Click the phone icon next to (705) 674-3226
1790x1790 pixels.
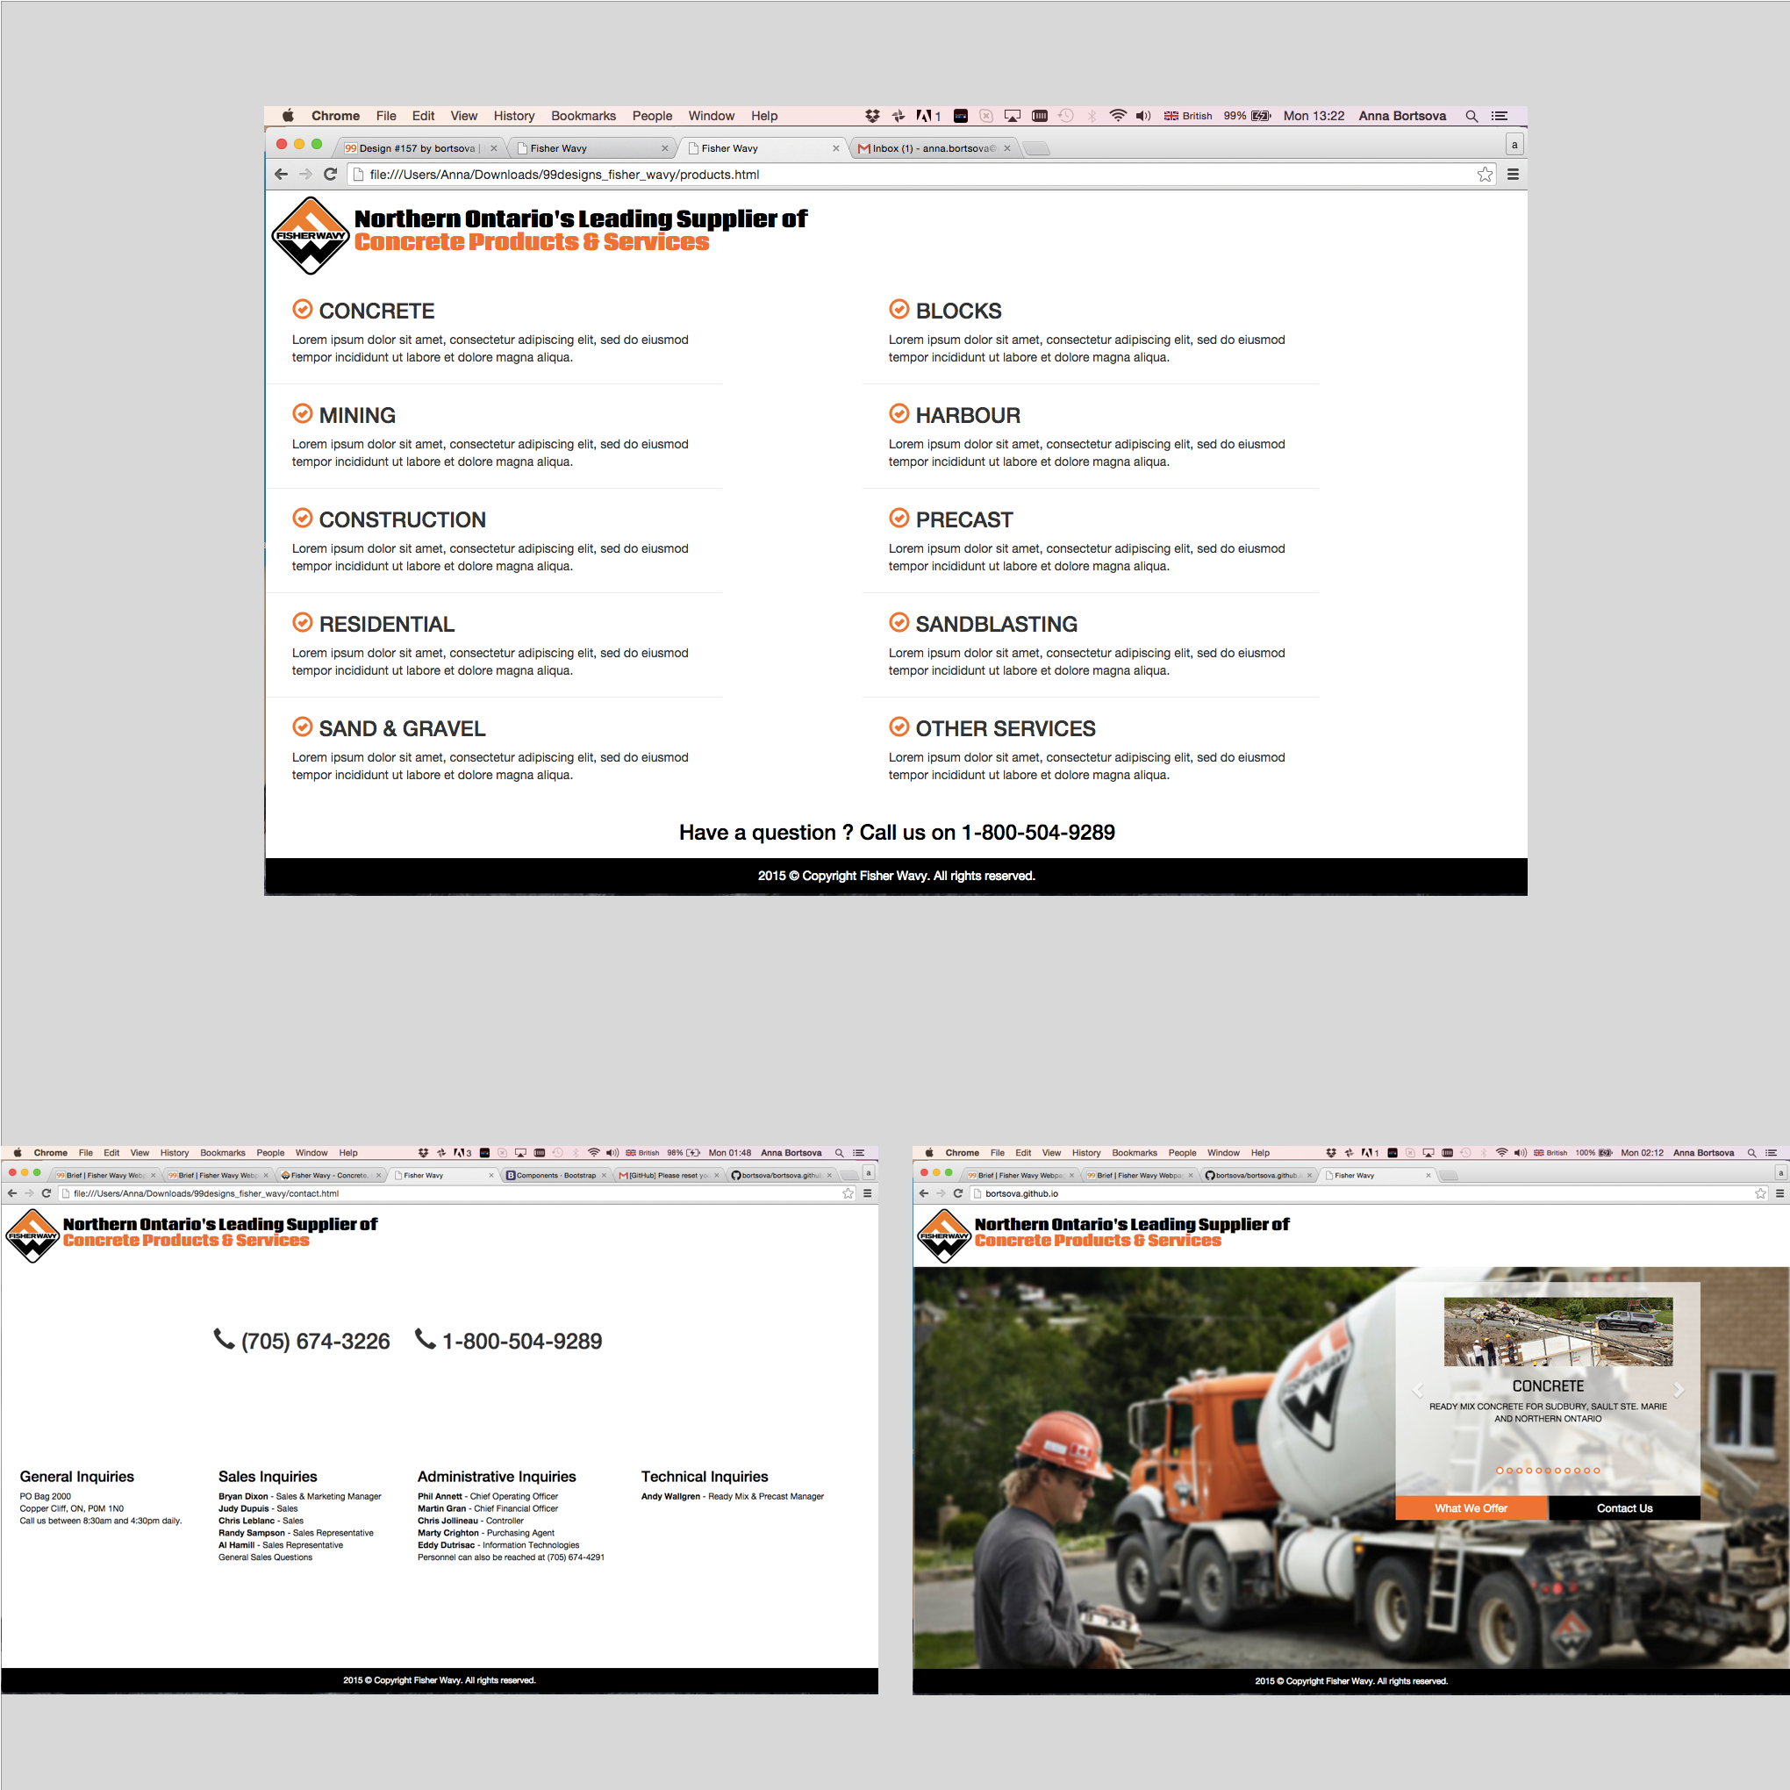[x=223, y=1339]
